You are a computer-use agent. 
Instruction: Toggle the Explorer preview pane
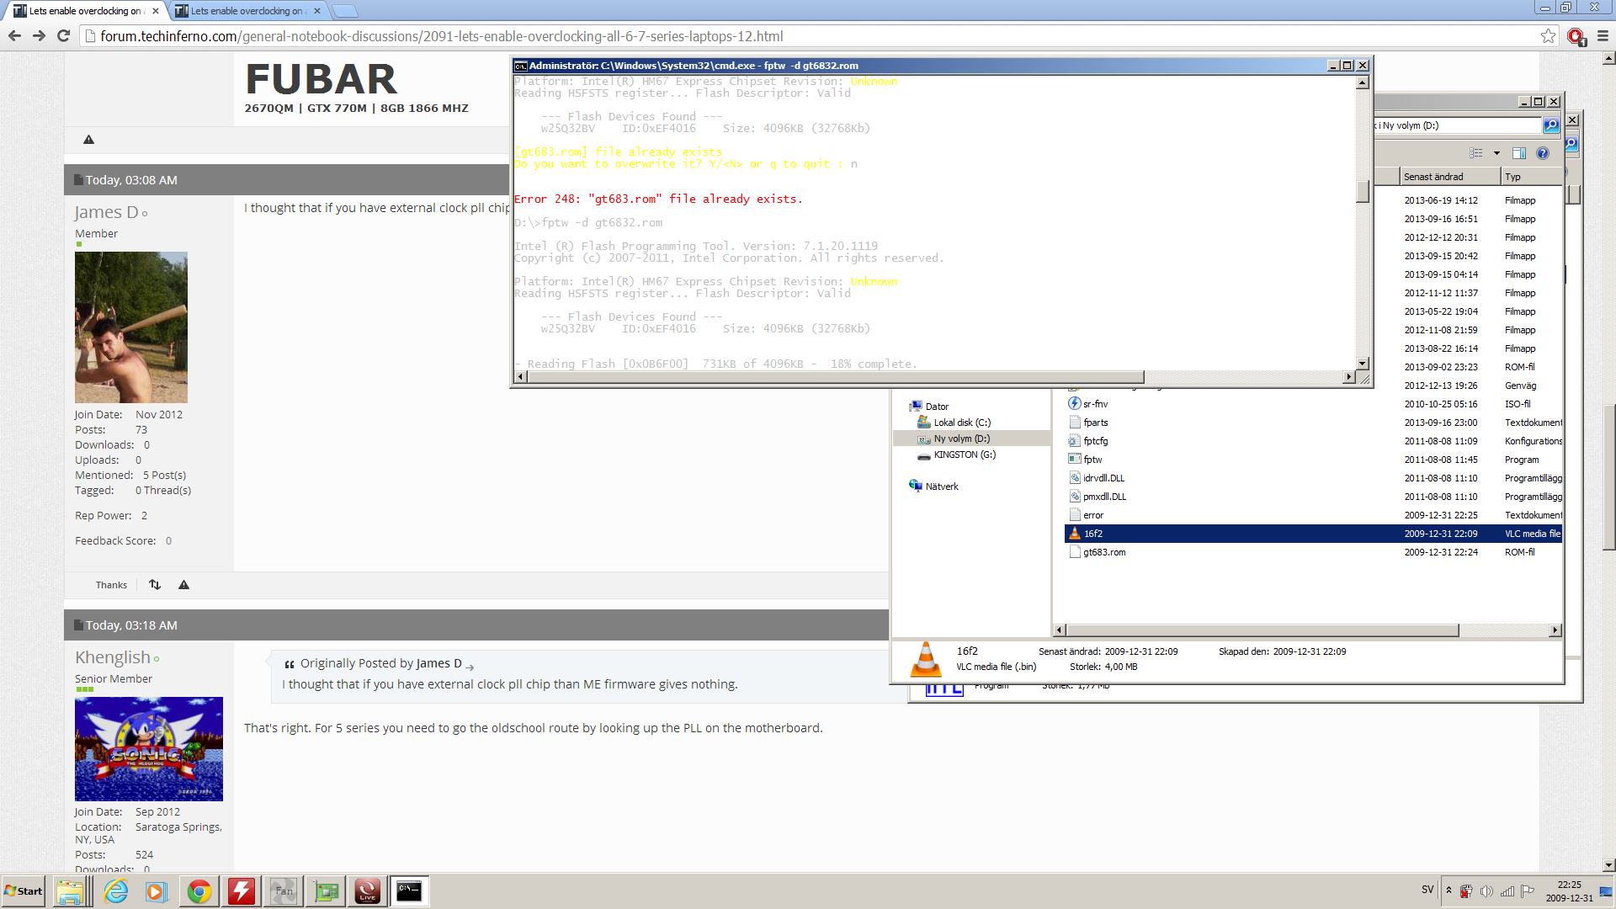tap(1519, 153)
